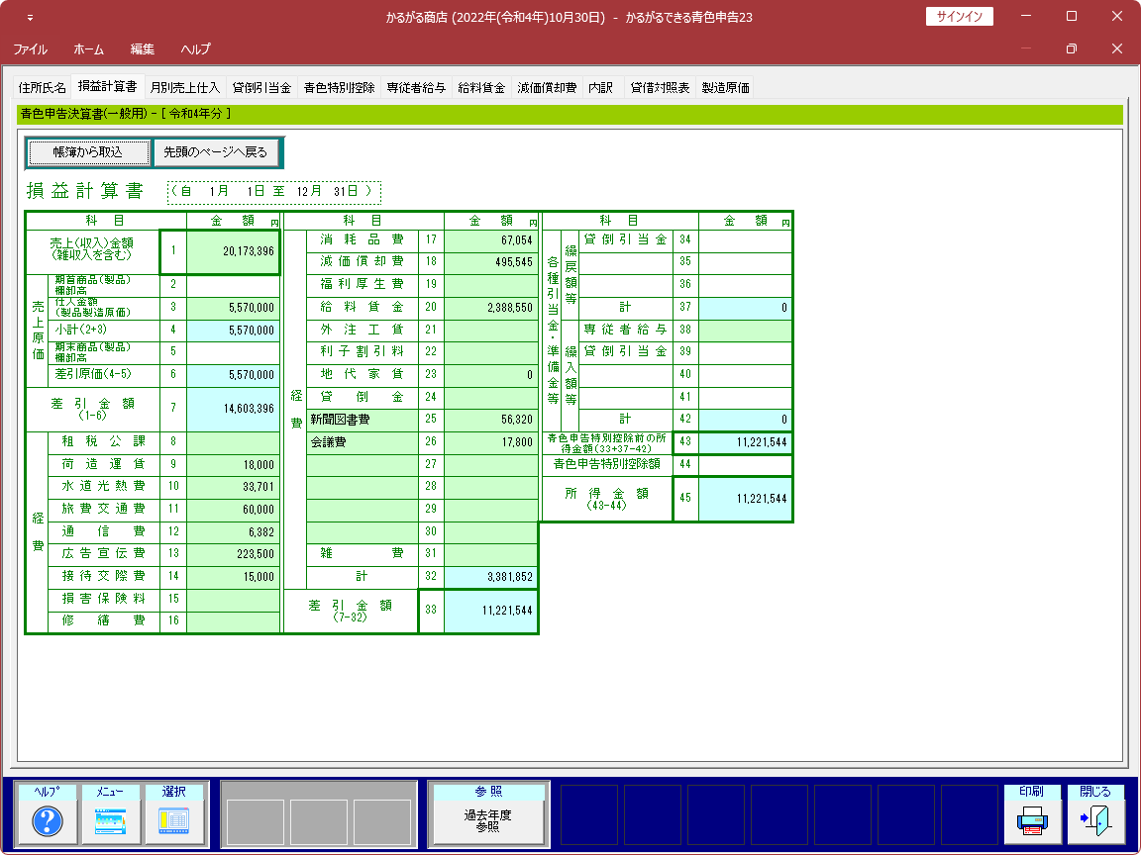Switch to the 住所氏名 tab

[x=43, y=87]
